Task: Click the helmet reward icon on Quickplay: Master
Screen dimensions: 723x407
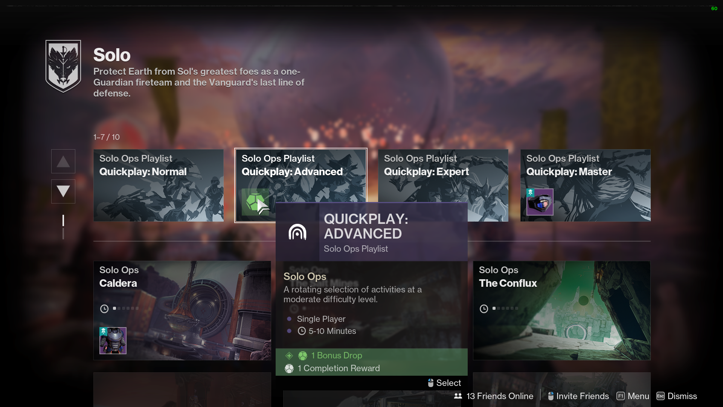Action: click(540, 202)
